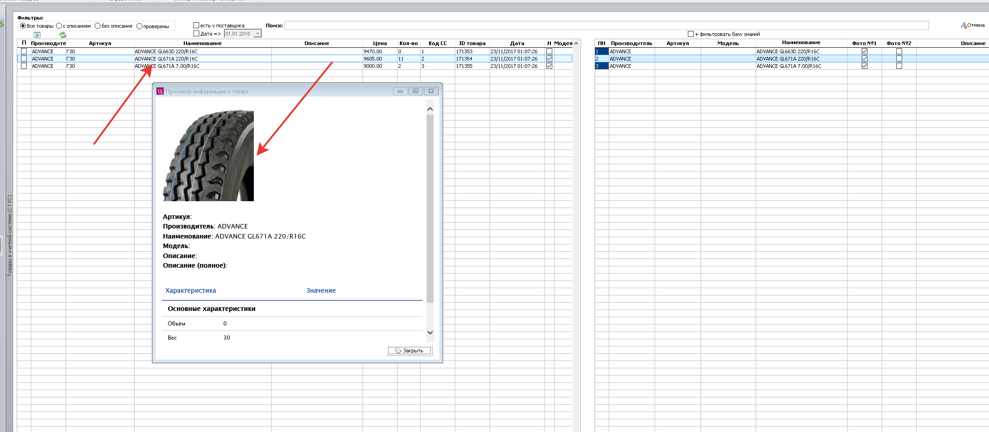Click row number 2 in right table
989x432 pixels.
[601, 59]
